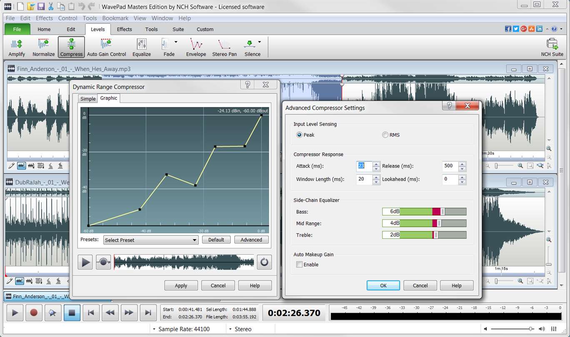Undo with the title bar arrow
The width and height of the screenshot is (570, 337).
coord(82,6)
